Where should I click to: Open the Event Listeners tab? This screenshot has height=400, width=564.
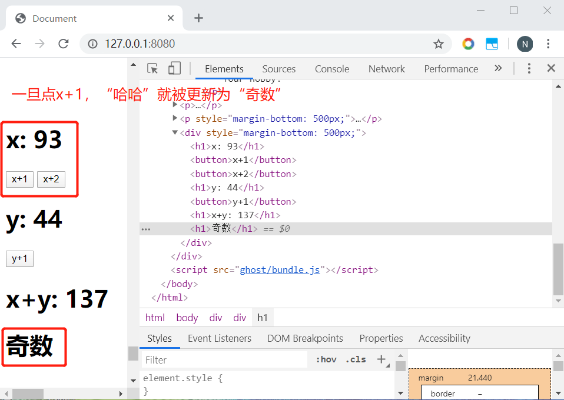coord(220,338)
